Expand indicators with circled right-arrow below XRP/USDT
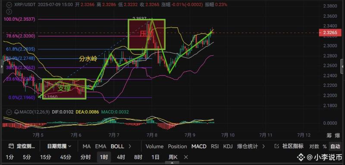The width and height of the screenshot is (345, 165). (x=9, y=12)
